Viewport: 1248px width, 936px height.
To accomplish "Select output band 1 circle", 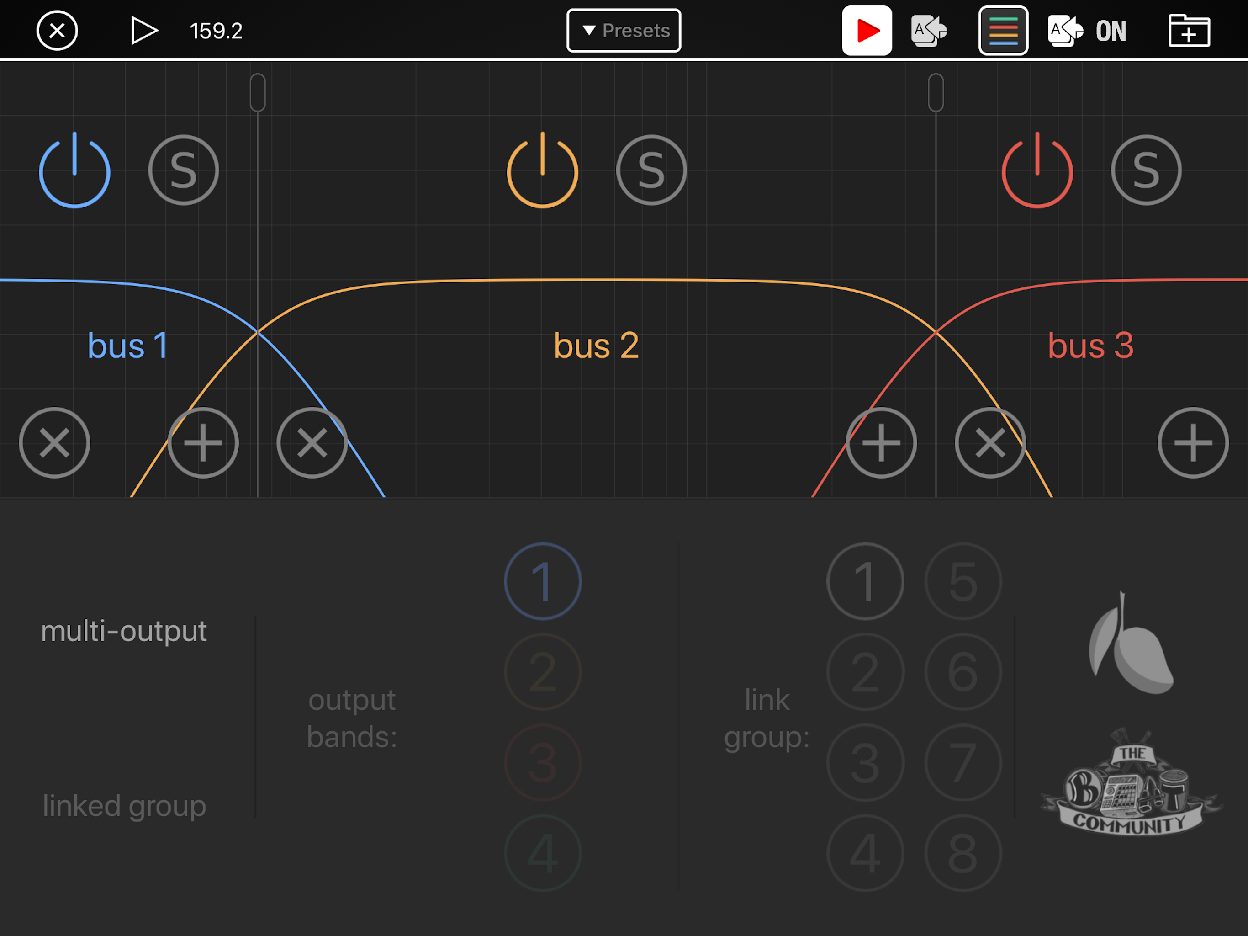I will tap(543, 581).
